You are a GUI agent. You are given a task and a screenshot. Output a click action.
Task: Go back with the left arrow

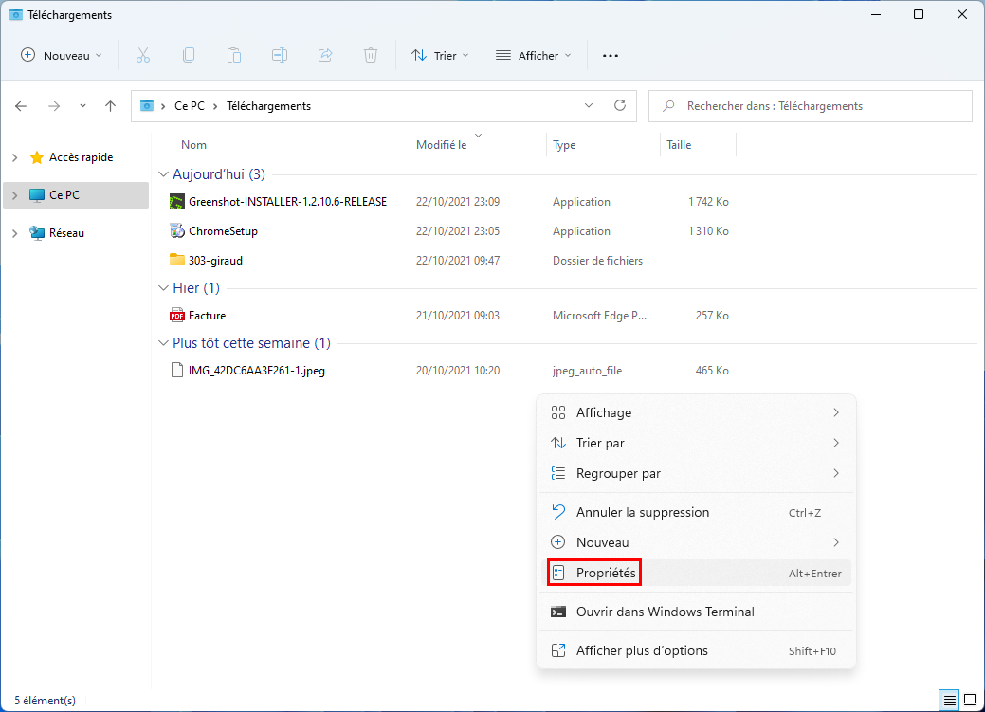coord(21,106)
